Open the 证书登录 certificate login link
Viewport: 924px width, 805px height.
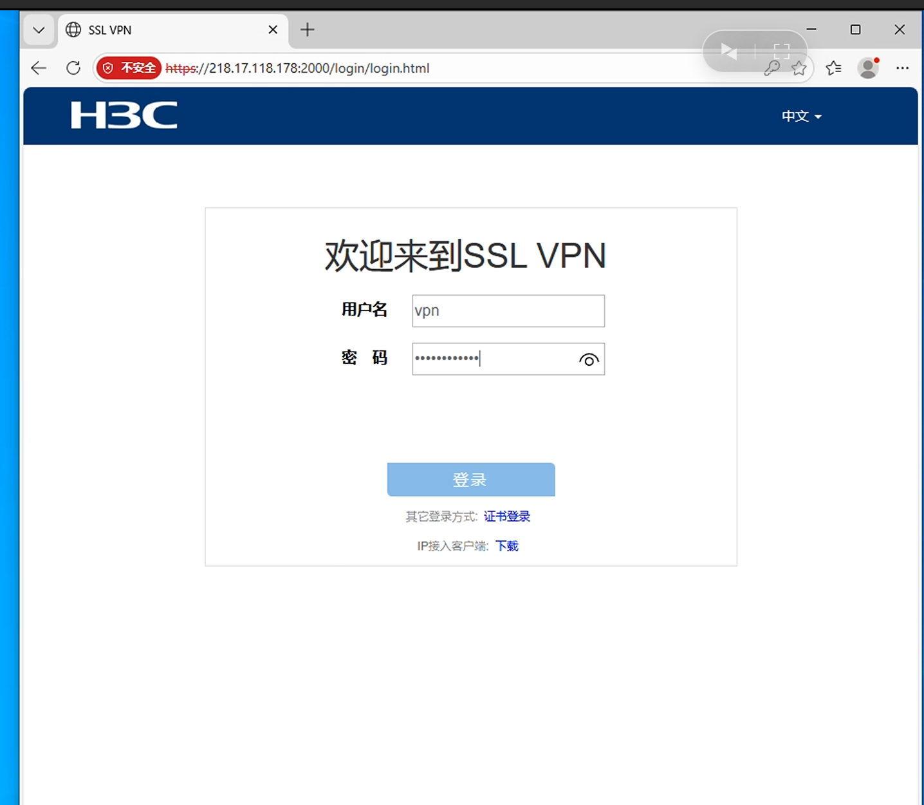pos(507,516)
